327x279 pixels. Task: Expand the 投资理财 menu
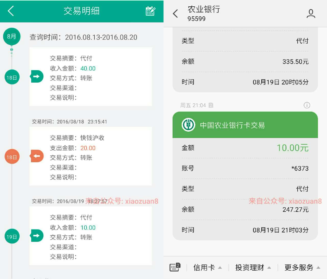click(x=253, y=268)
